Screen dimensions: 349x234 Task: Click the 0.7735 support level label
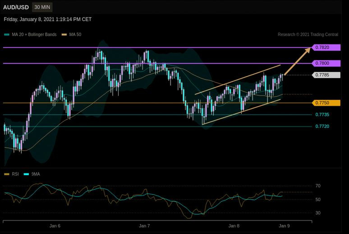[x=322, y=115]
